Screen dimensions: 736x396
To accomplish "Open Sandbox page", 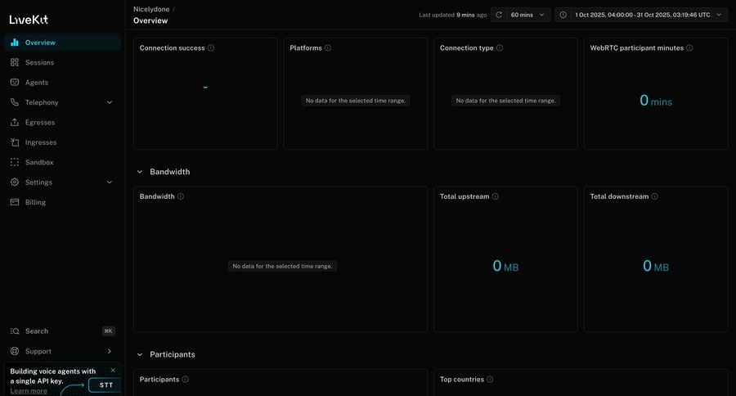I will coord(62,162).
